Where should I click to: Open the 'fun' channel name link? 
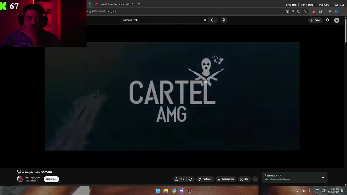click(33, 177)
